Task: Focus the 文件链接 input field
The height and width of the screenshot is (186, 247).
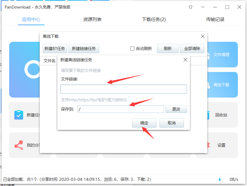Action: click(124, 89)
